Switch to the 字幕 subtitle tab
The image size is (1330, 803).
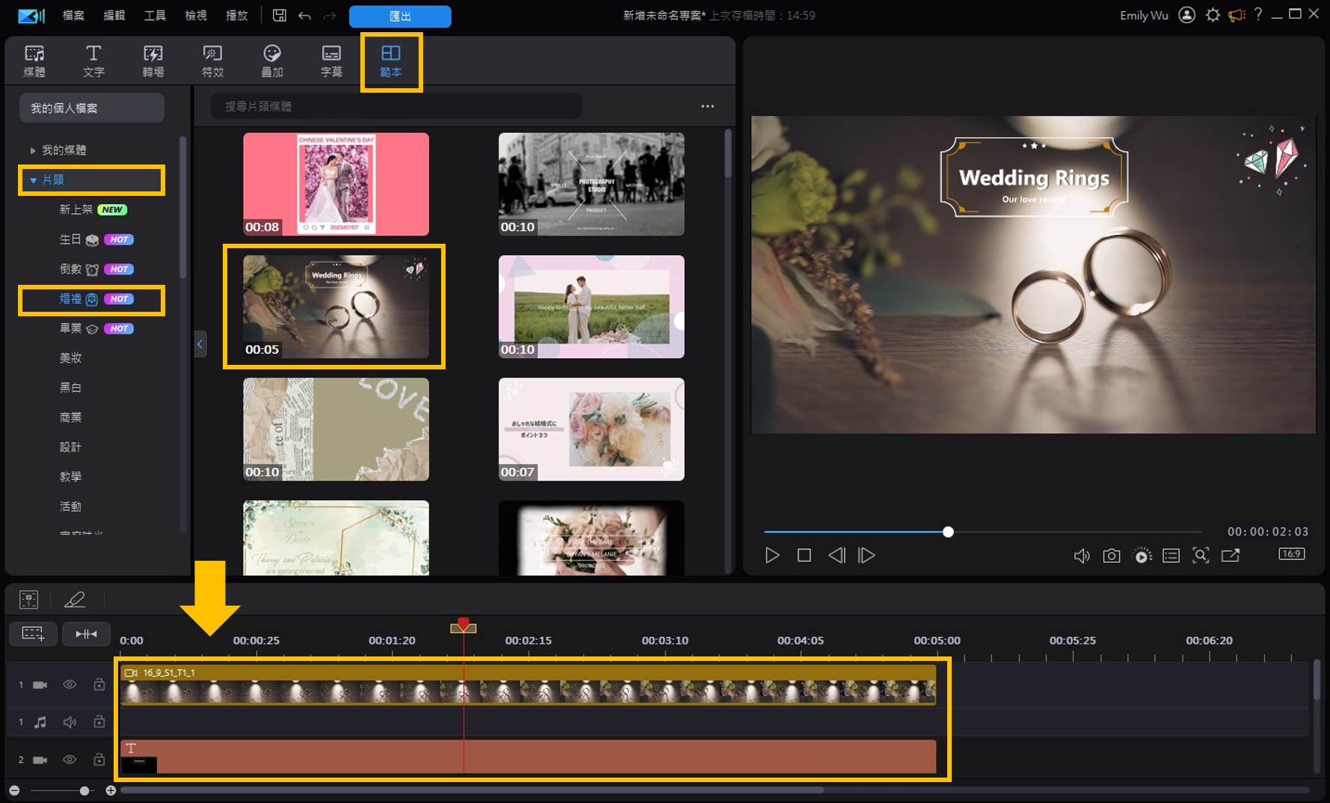tap(331, 61)
